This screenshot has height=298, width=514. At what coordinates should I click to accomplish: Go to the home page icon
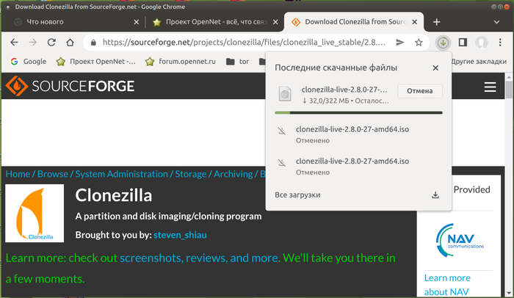(70, 43)
